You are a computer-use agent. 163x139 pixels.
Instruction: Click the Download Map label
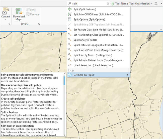pos(19,18)
